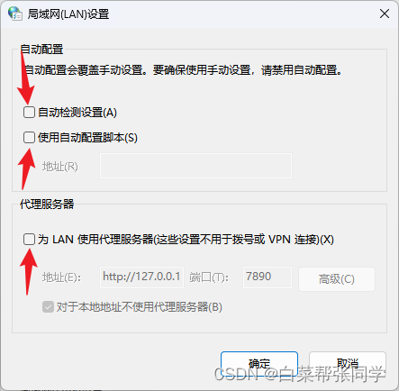Click the 代理服务器 group heading
The height and width of the screenshot is (391, 399).
[x=47, y=205]
